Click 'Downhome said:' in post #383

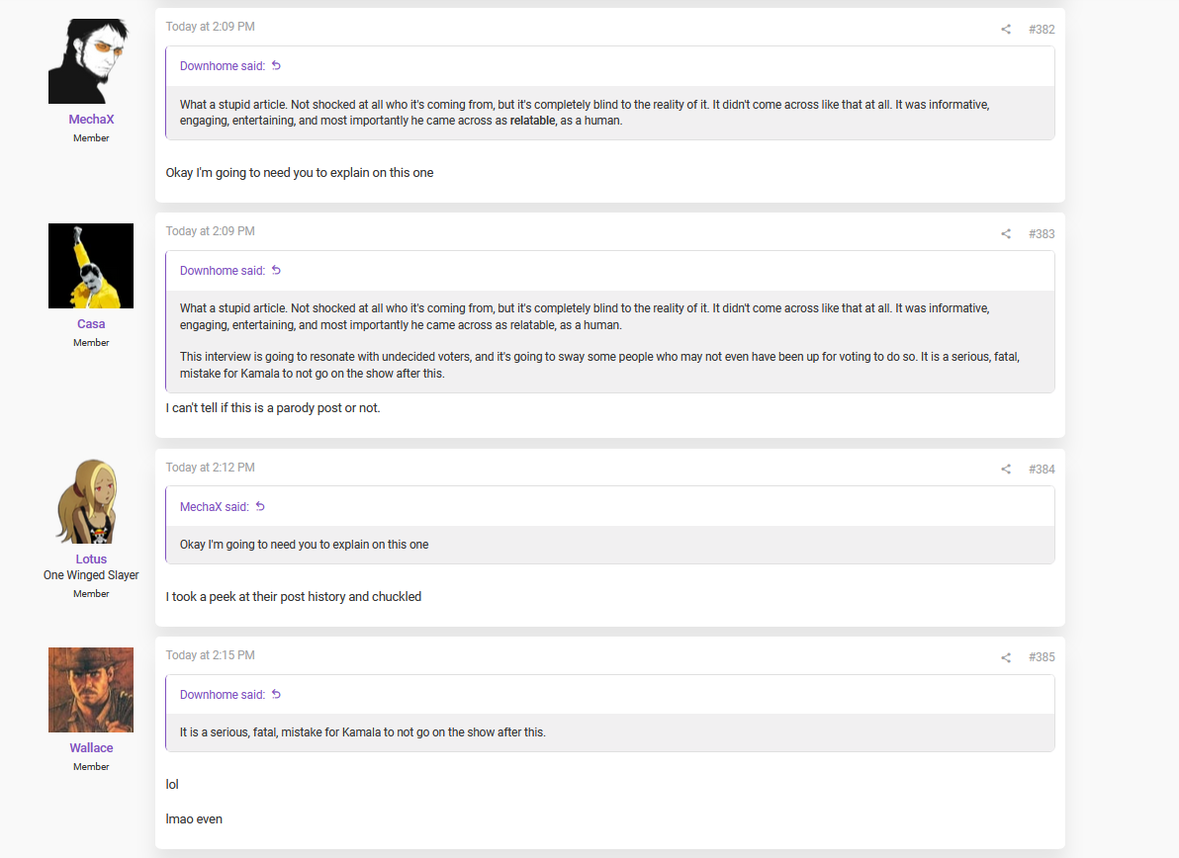tap(223, 271)
